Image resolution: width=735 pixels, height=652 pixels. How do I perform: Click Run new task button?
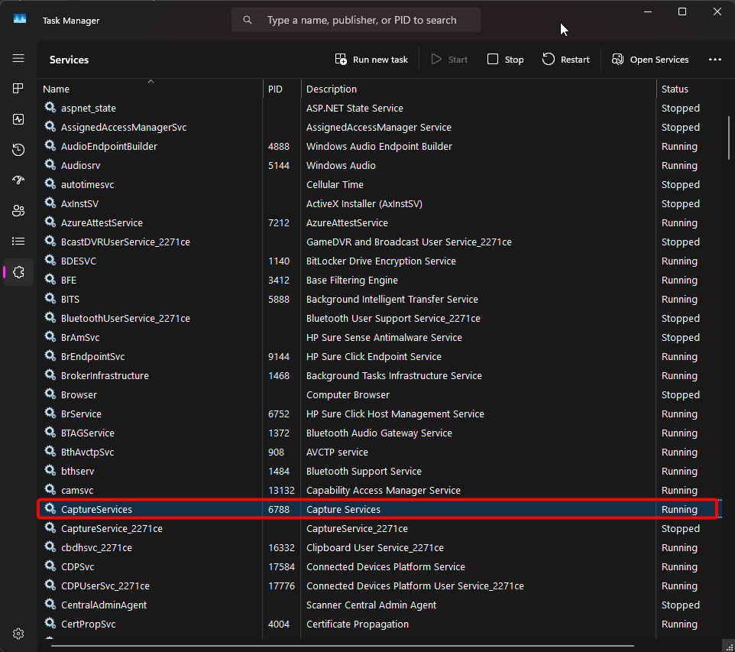[371, 60]
